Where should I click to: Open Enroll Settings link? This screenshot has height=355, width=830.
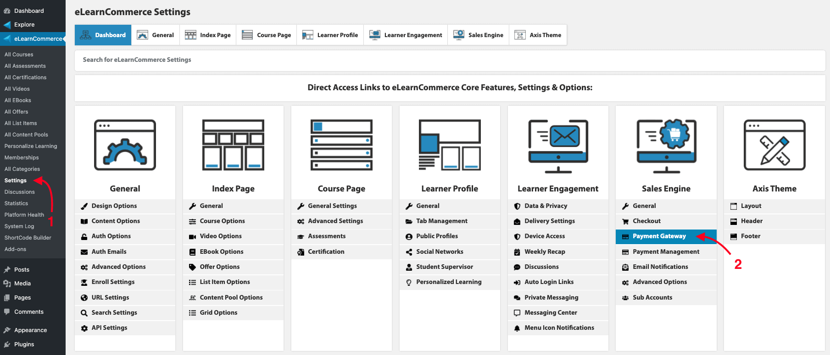[125, 282]
